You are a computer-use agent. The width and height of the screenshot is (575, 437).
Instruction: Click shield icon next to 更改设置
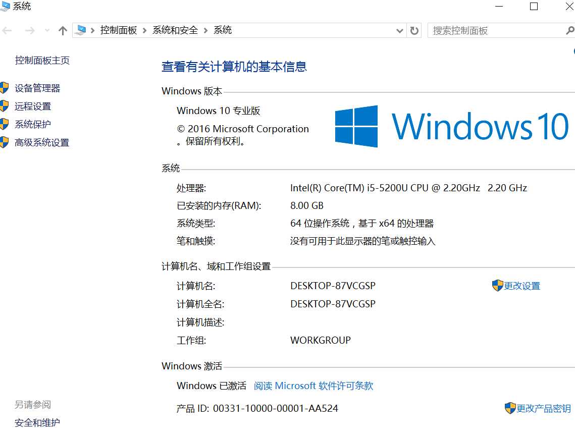point(497,286)
